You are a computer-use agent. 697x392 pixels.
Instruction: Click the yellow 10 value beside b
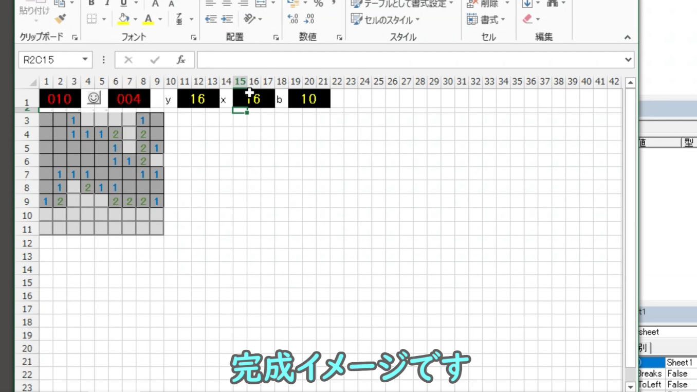click(309, 99)
